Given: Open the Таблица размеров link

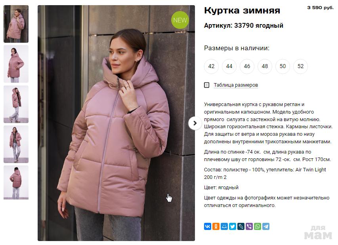Looking at the screenshot, I should click(236, 85).
